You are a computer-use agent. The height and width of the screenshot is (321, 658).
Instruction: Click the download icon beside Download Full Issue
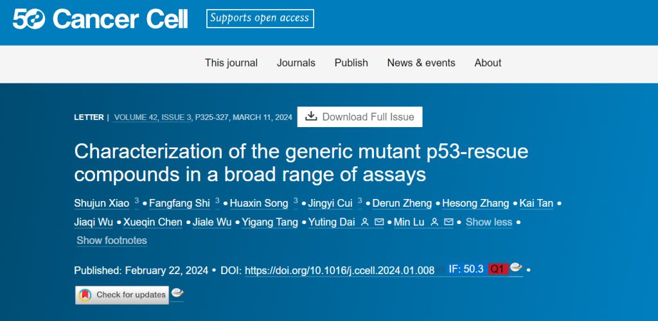click(311, 116)
